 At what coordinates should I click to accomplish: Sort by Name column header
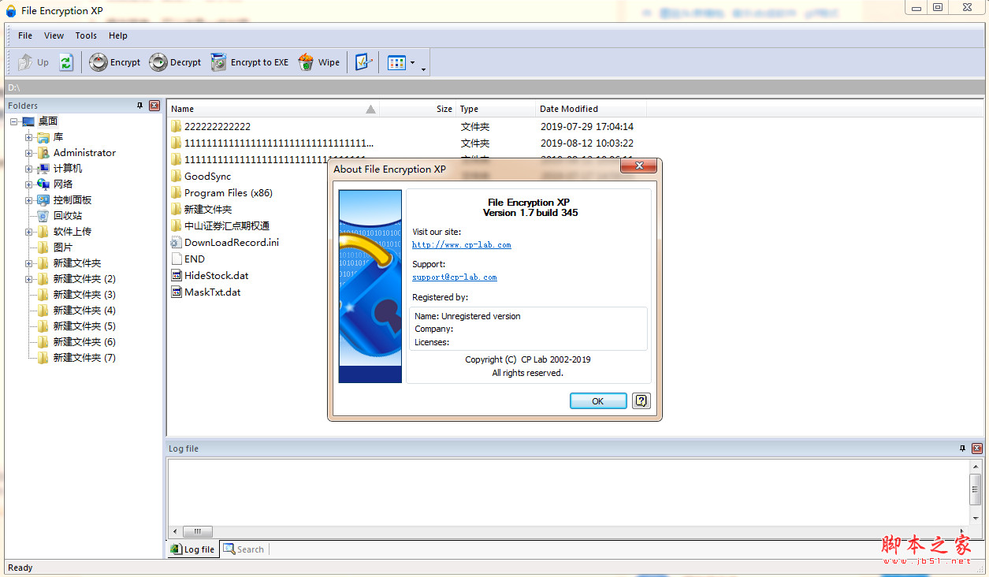pos(273,109)
